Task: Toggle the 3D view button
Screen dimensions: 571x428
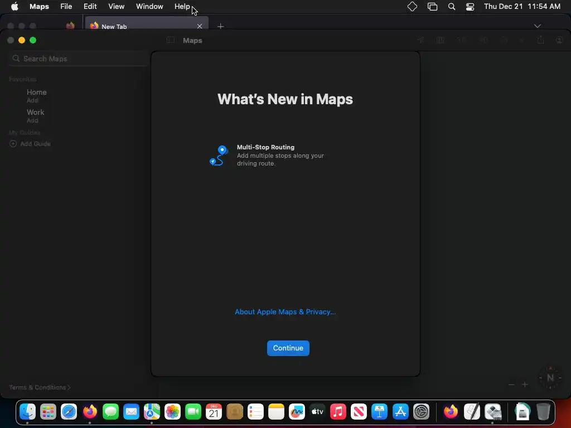Action: [461, 40]
